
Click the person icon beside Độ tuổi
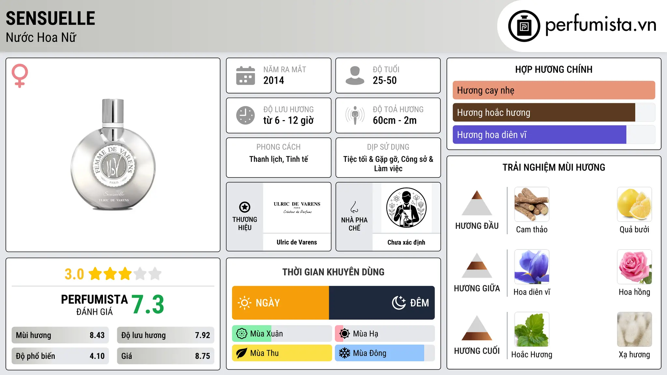(x=355, y=76)
